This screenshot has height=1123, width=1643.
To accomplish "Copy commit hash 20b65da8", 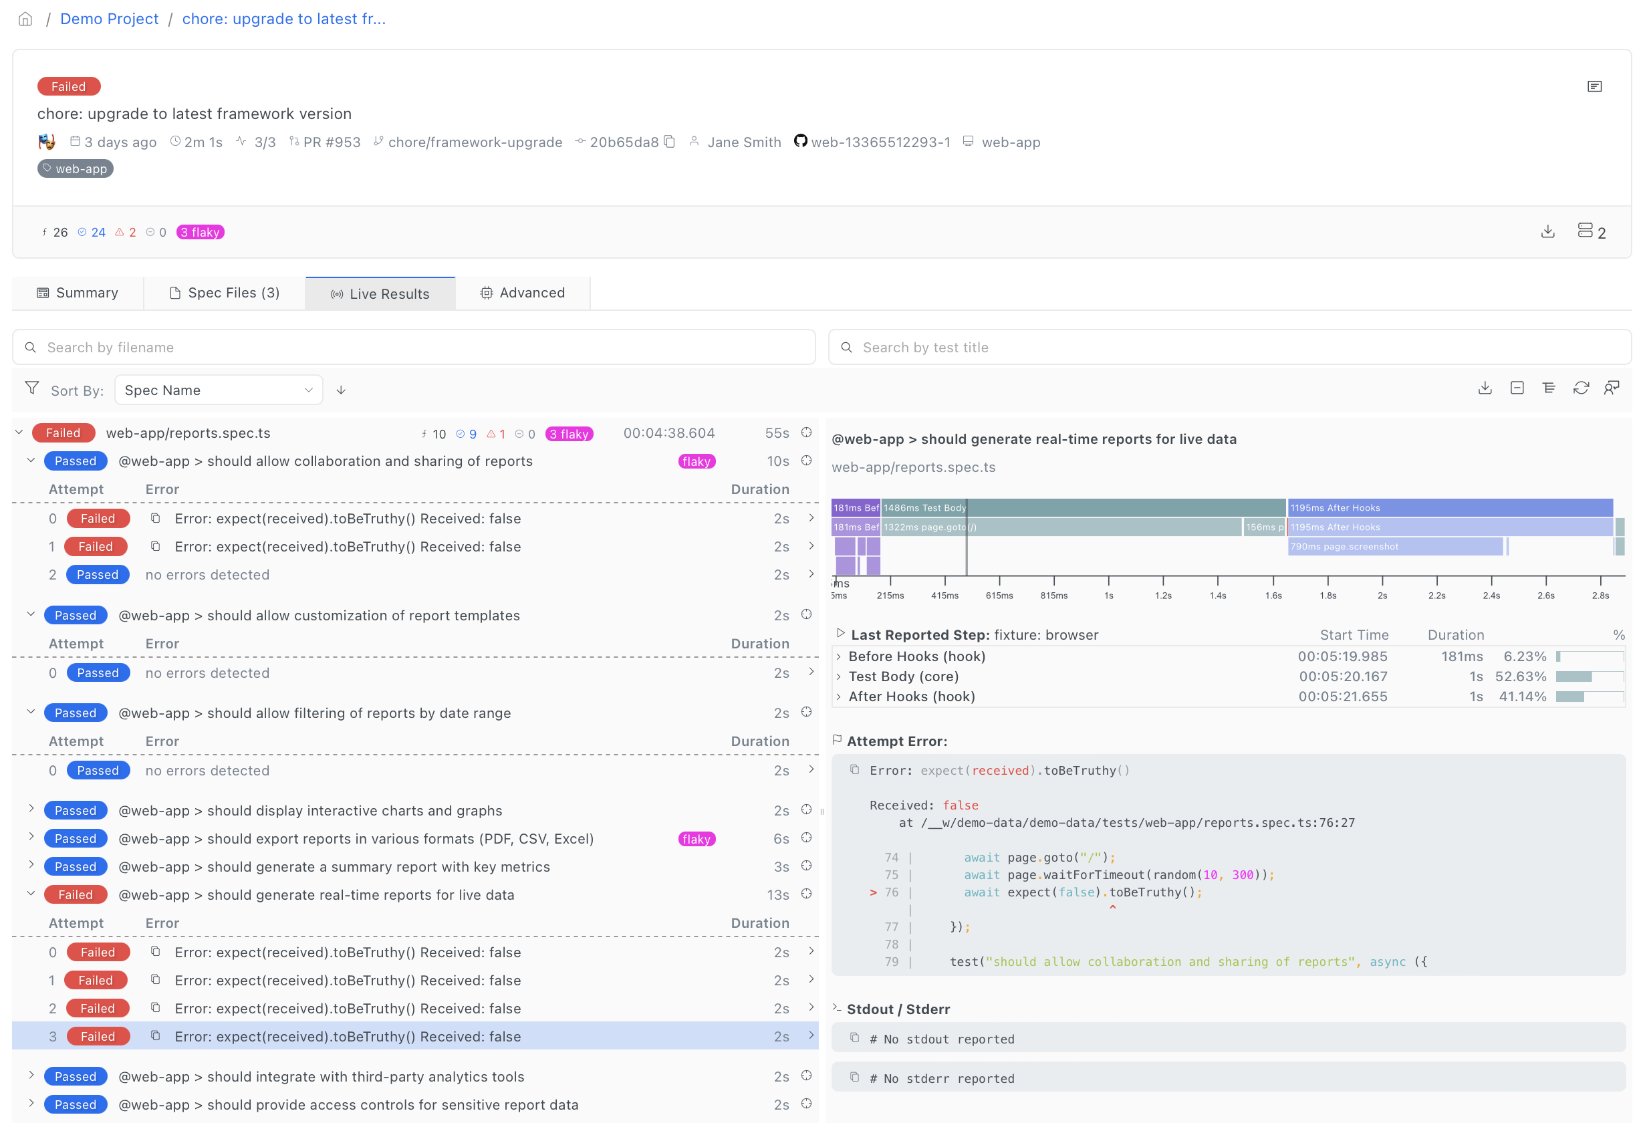I will point(670,142).
